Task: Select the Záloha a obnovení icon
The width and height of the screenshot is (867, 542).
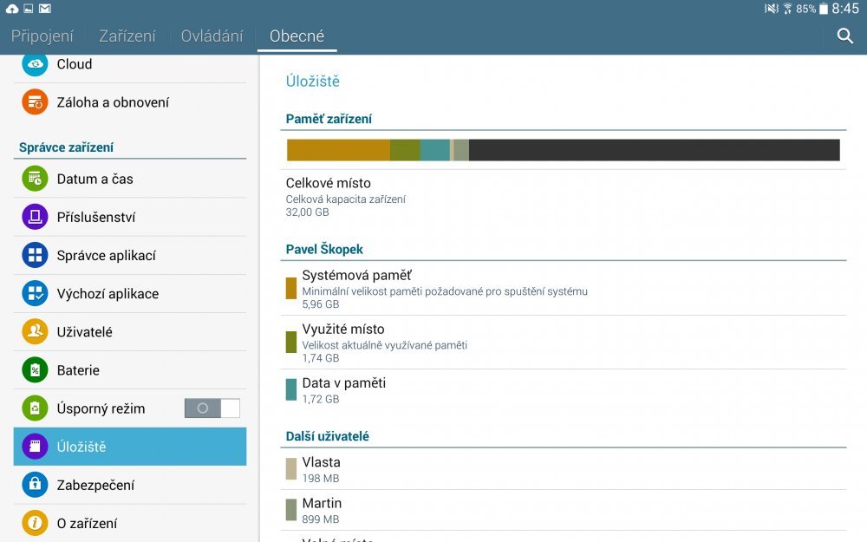Action: coord(35,101)
